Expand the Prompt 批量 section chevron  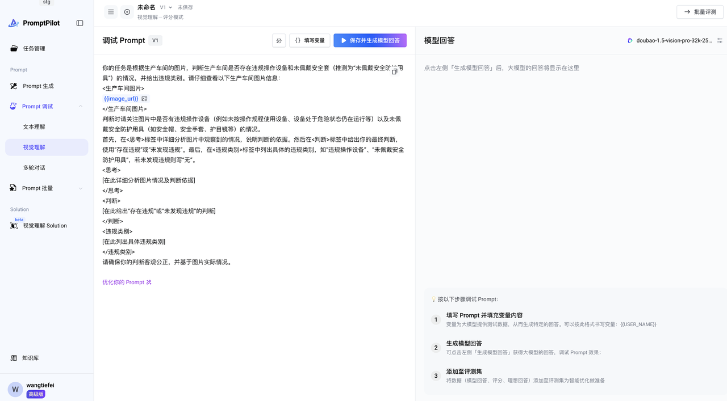coord(80,188)
